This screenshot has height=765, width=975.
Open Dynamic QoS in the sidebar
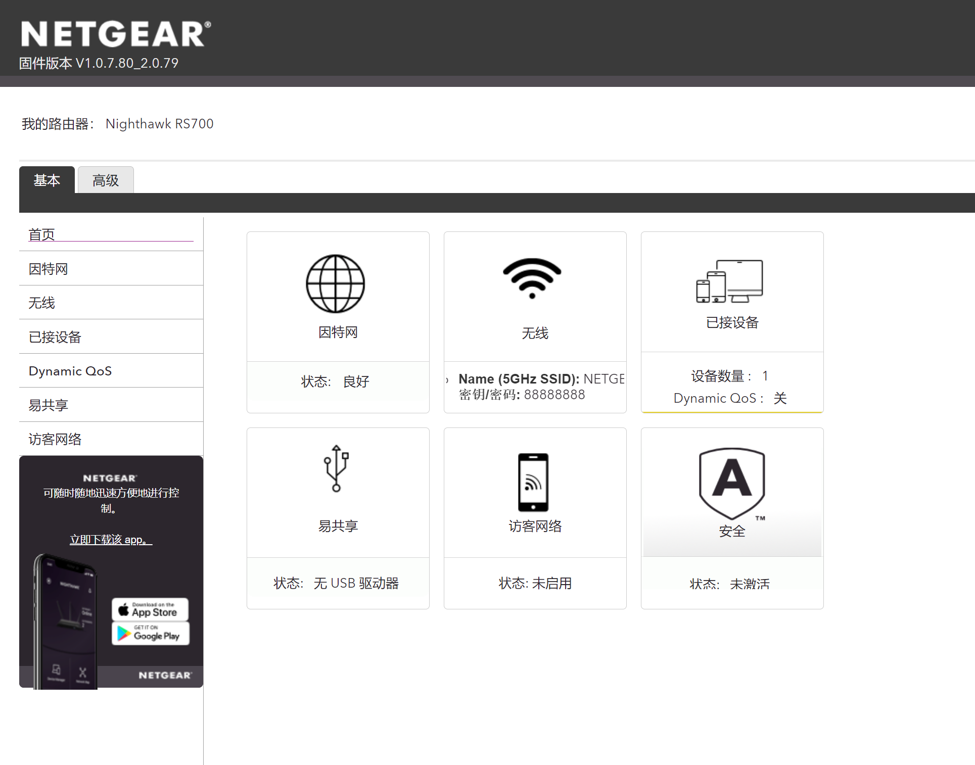point(111,371)
